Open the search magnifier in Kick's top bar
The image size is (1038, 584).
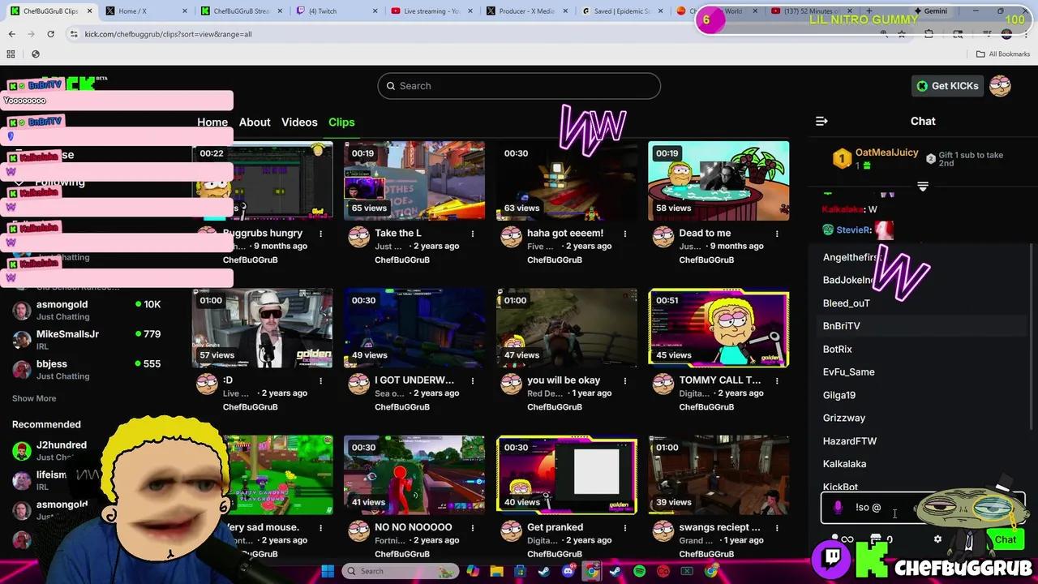390,85
